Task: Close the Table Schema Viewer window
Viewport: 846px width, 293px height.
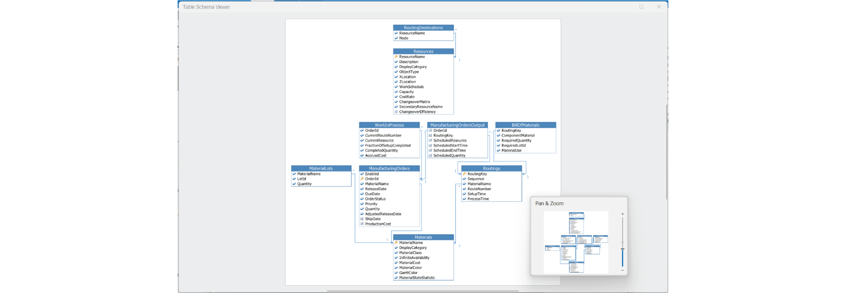Action: coord(659,7)
